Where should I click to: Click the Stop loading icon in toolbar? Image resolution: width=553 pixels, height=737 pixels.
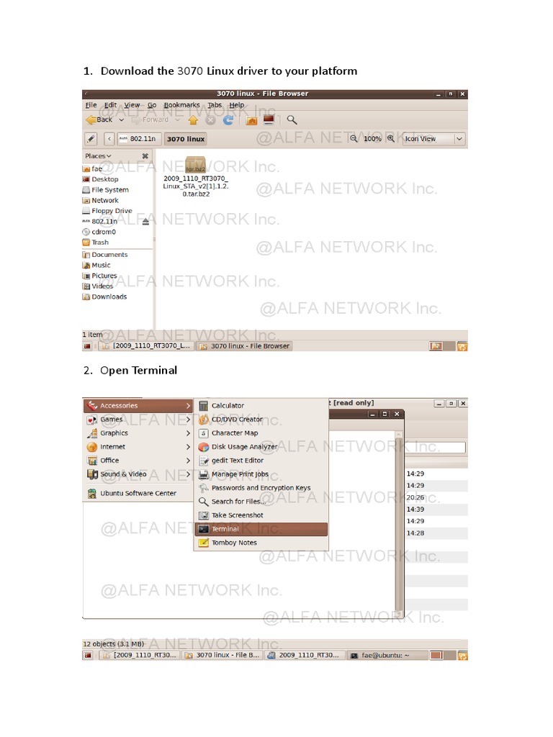point(211,120)
